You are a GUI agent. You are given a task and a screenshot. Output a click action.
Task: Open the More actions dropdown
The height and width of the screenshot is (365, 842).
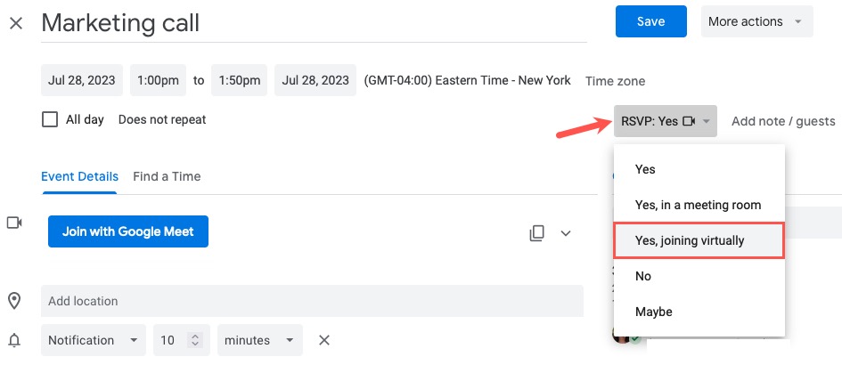756,21
